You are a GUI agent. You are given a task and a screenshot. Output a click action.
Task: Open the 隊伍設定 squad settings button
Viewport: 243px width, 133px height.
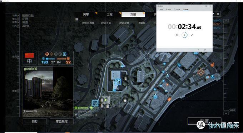click(x=61, y=121)
